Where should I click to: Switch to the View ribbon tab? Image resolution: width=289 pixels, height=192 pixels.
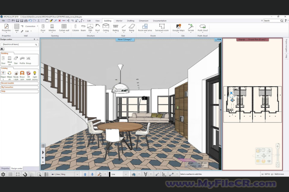[x=97, y=21]
